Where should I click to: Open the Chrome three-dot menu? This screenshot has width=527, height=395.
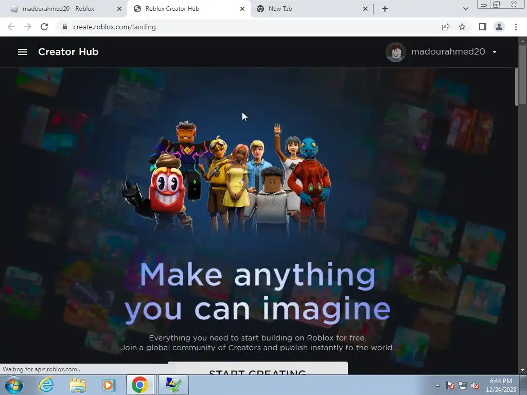[516, 27]
